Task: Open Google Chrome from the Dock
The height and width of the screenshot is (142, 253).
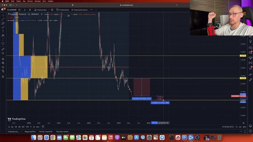Action: [x=53, y=138]
